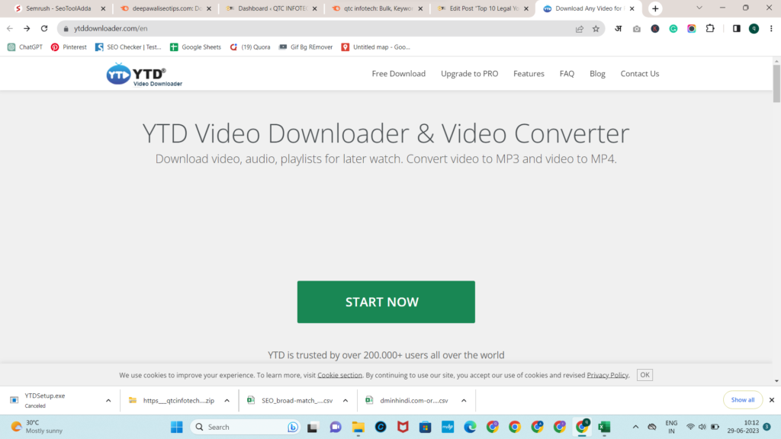
Task: Click Show all downloads
Action: coord(743,399)
